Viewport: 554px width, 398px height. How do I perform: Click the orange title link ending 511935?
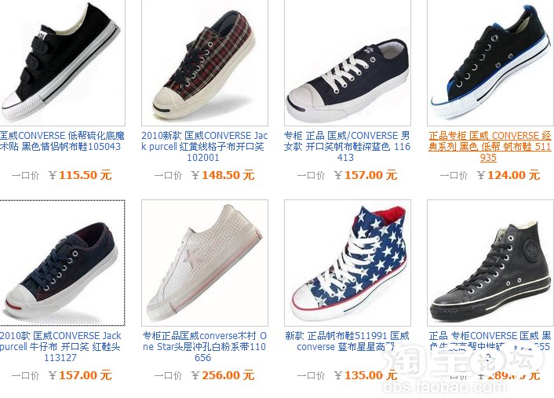[x=490, y=146]
